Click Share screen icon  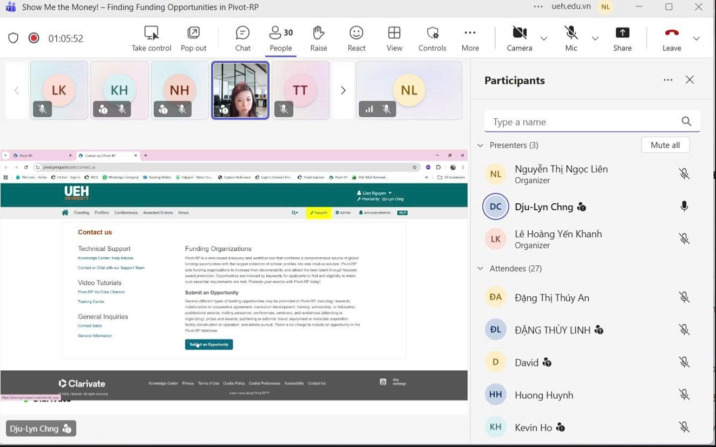(622, 38)
